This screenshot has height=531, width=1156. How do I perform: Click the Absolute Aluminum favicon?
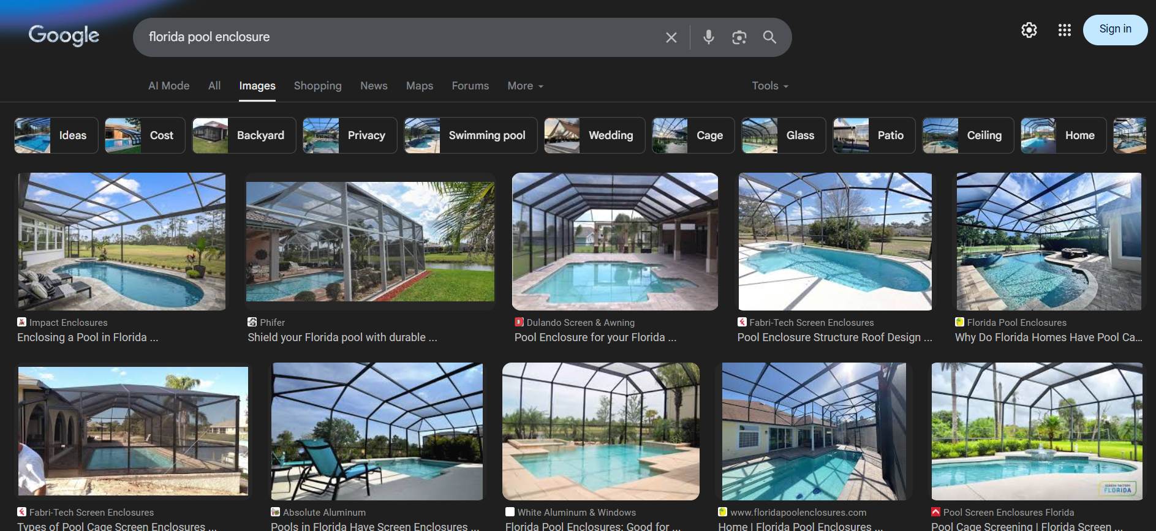(x=276, y=512)
